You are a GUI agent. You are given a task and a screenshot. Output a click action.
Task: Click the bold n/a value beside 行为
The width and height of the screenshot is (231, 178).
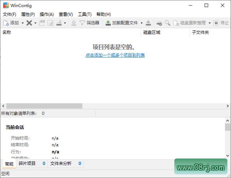(x=55, y=152)
